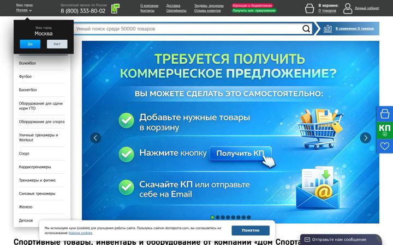Open В сравнении 0 товаров link
The height and width of the screenshot is (245, 393).
pyautogui.click(x=354, y=28)
